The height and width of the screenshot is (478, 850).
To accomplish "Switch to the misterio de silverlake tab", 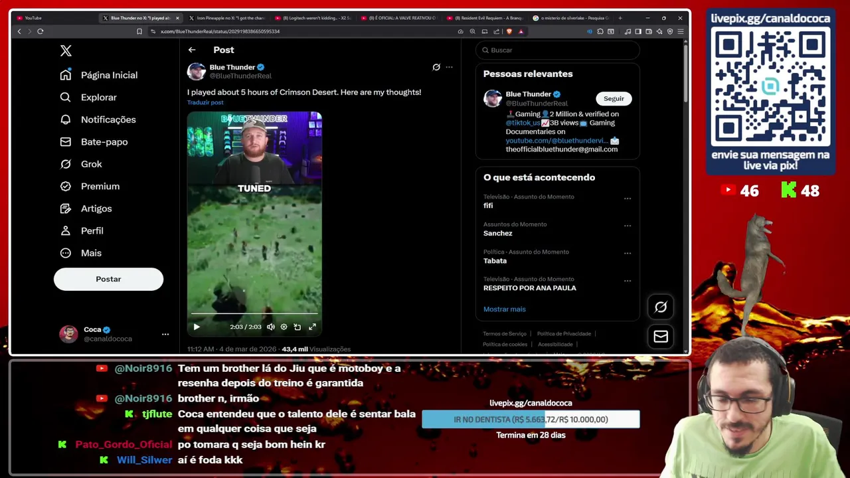I will [571, 18].
